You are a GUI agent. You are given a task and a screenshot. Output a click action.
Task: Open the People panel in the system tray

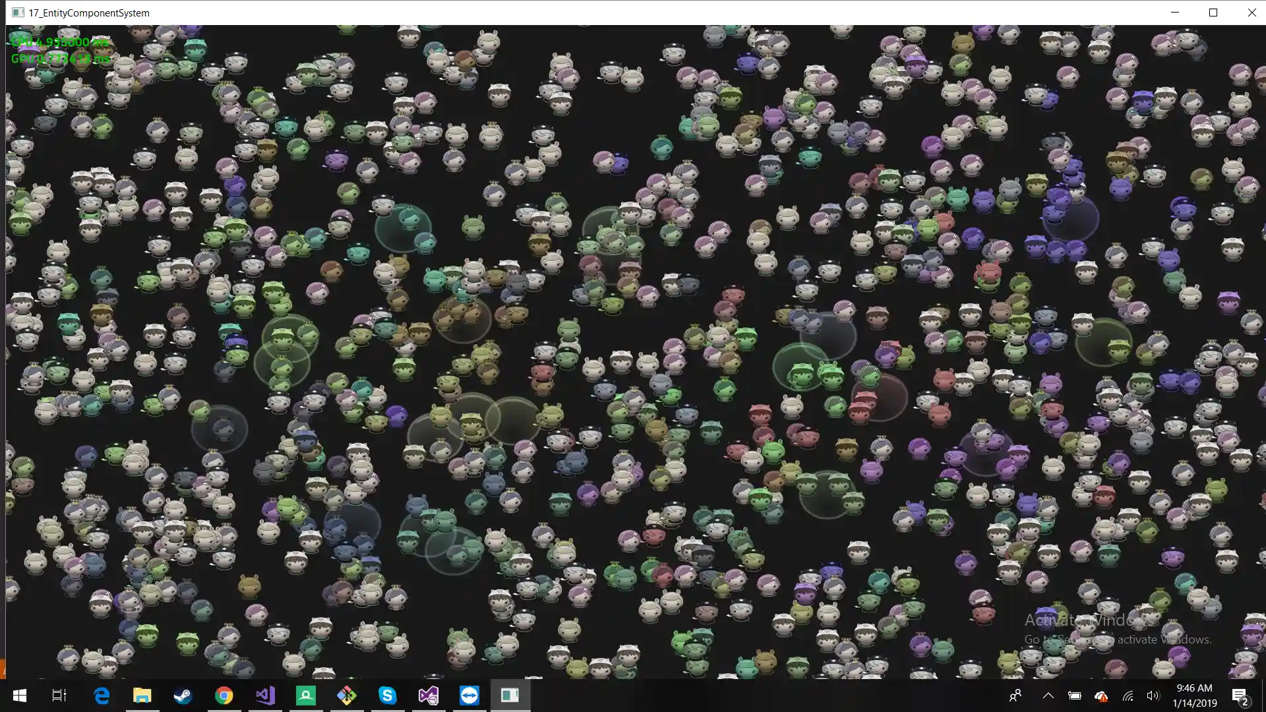coord(1016,695)
